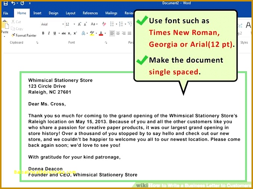Open highlight color dropdown arrow
This screenshot has width=253, height=189.
click(96, 33)
